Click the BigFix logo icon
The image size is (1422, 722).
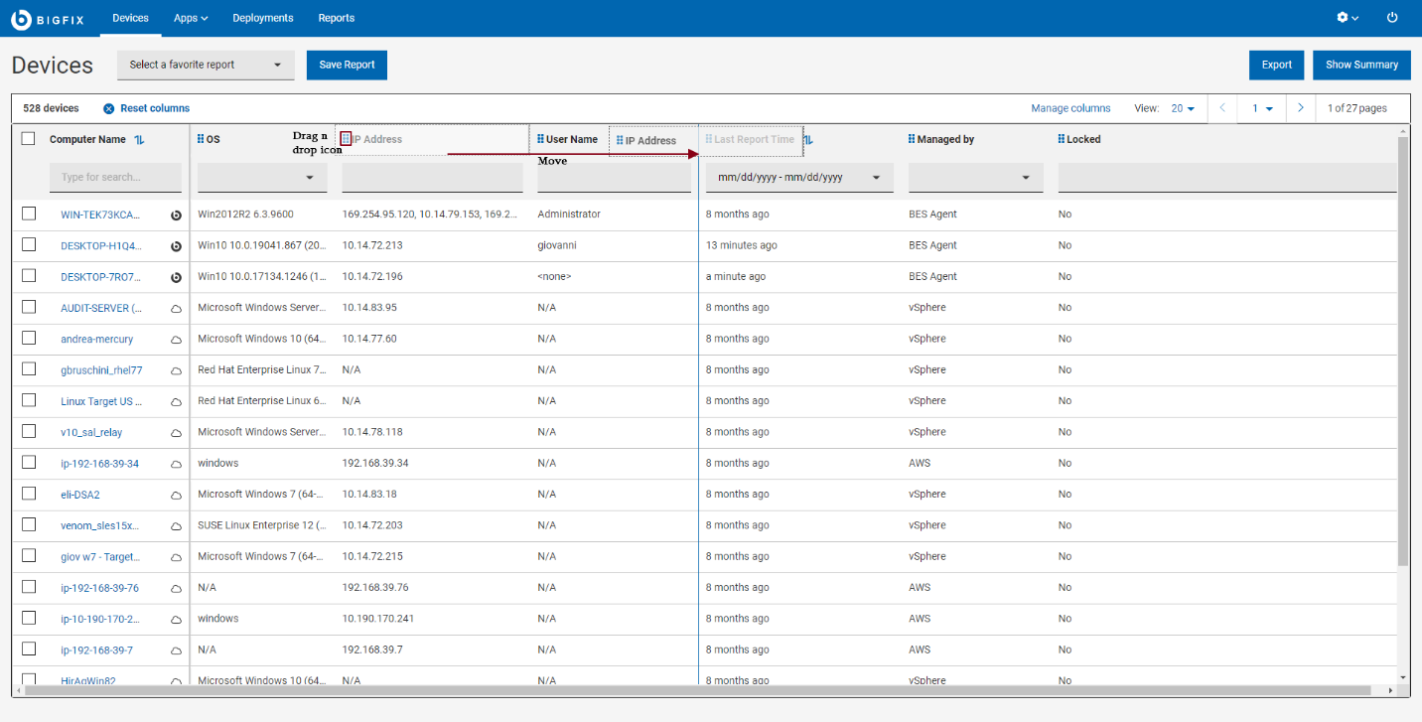[21, 18]
